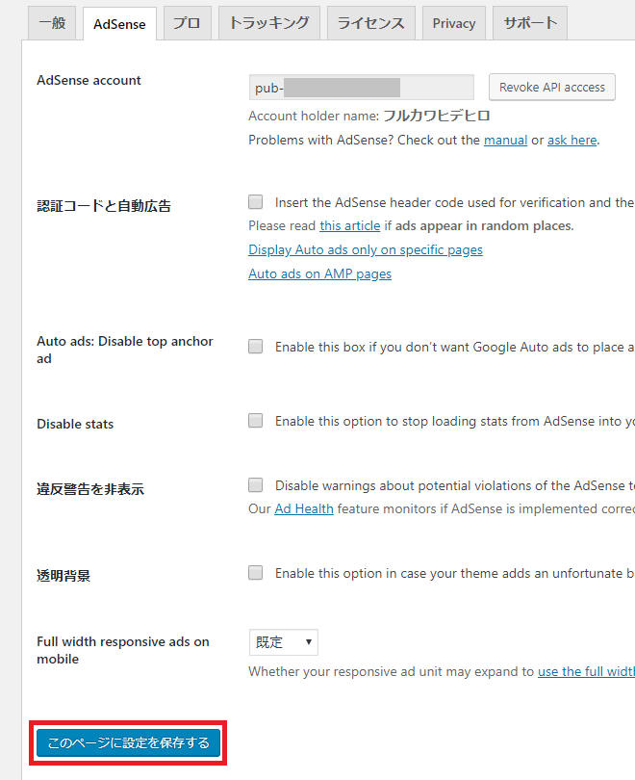Open the Ad Health link
The image size is (635, 780).
coord(304,508)
